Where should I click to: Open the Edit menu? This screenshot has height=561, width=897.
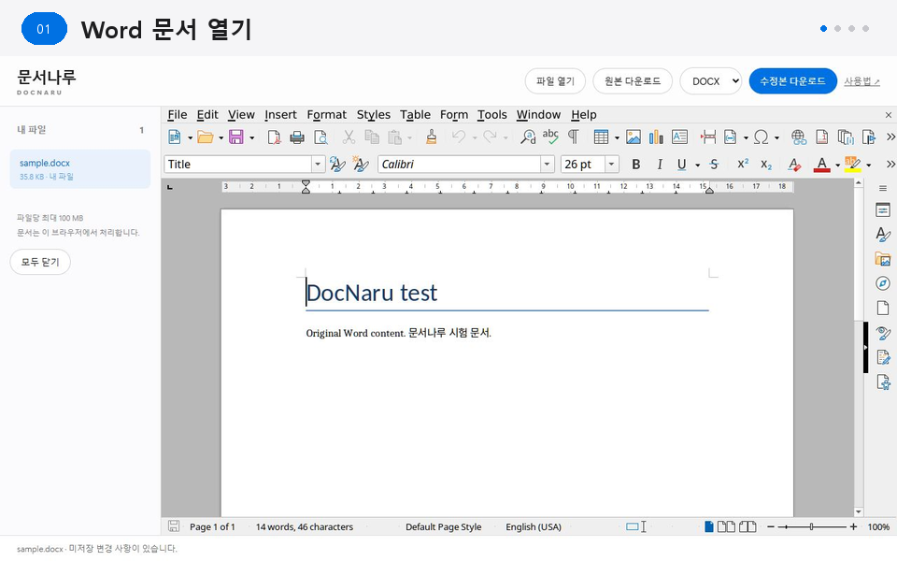(207, 114)
